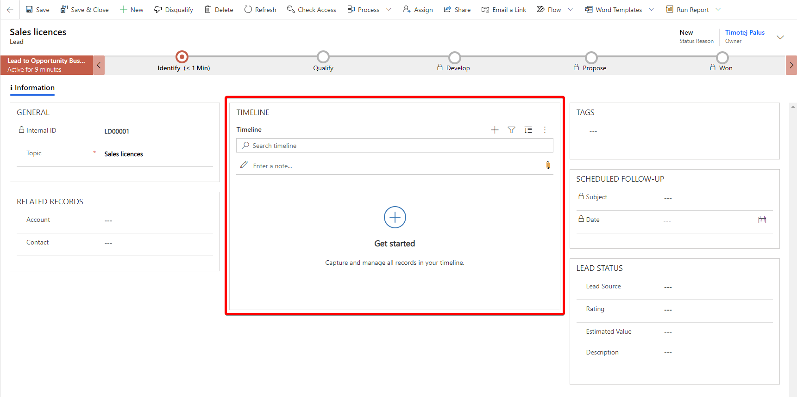Screen dimensions: 797x397
Task: Go back using the back arrow
Action: [10, 9]
